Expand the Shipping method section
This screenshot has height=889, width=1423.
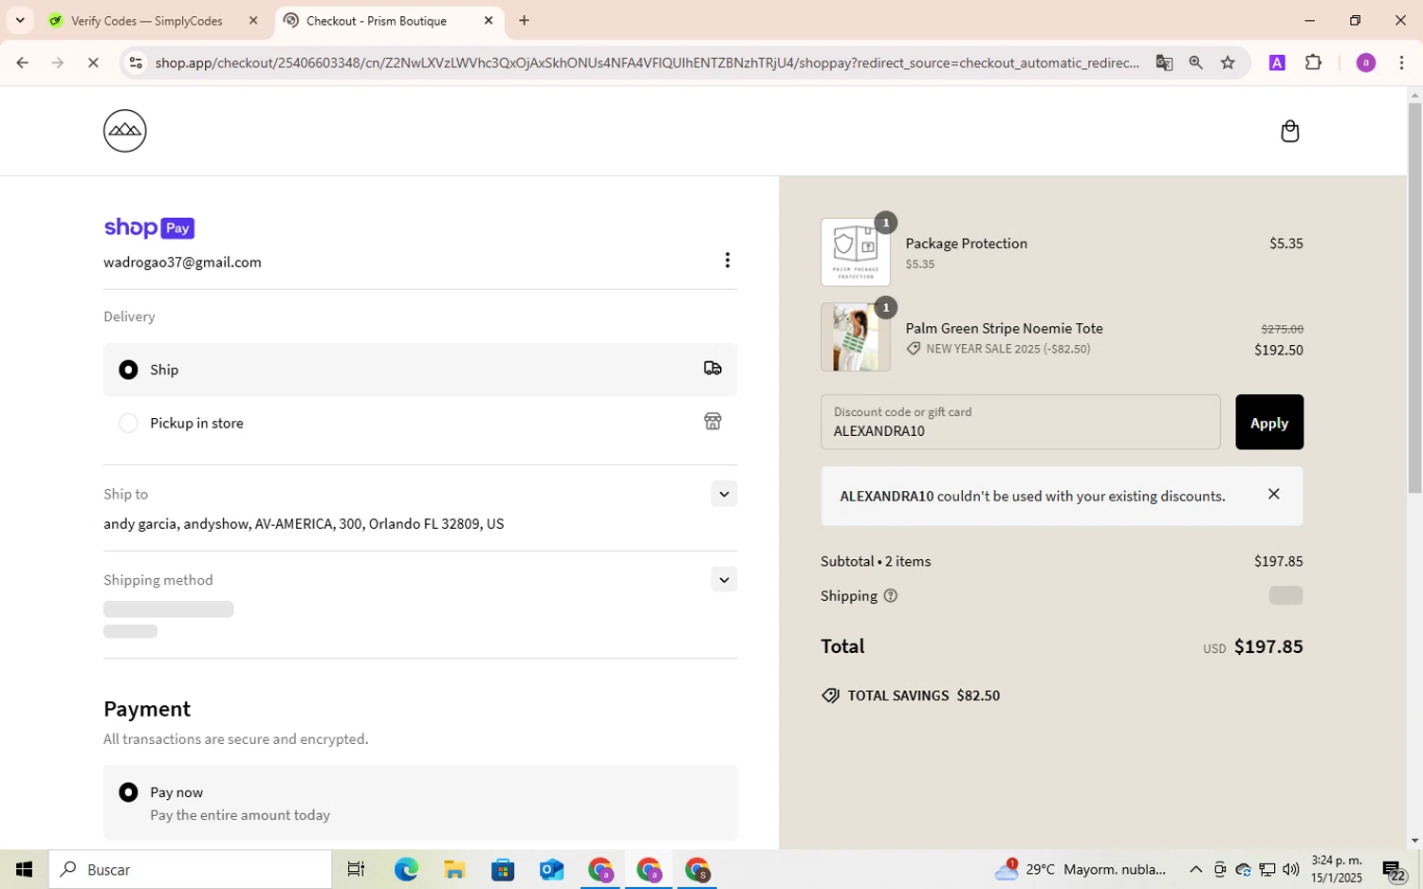[x=724, y=579]
